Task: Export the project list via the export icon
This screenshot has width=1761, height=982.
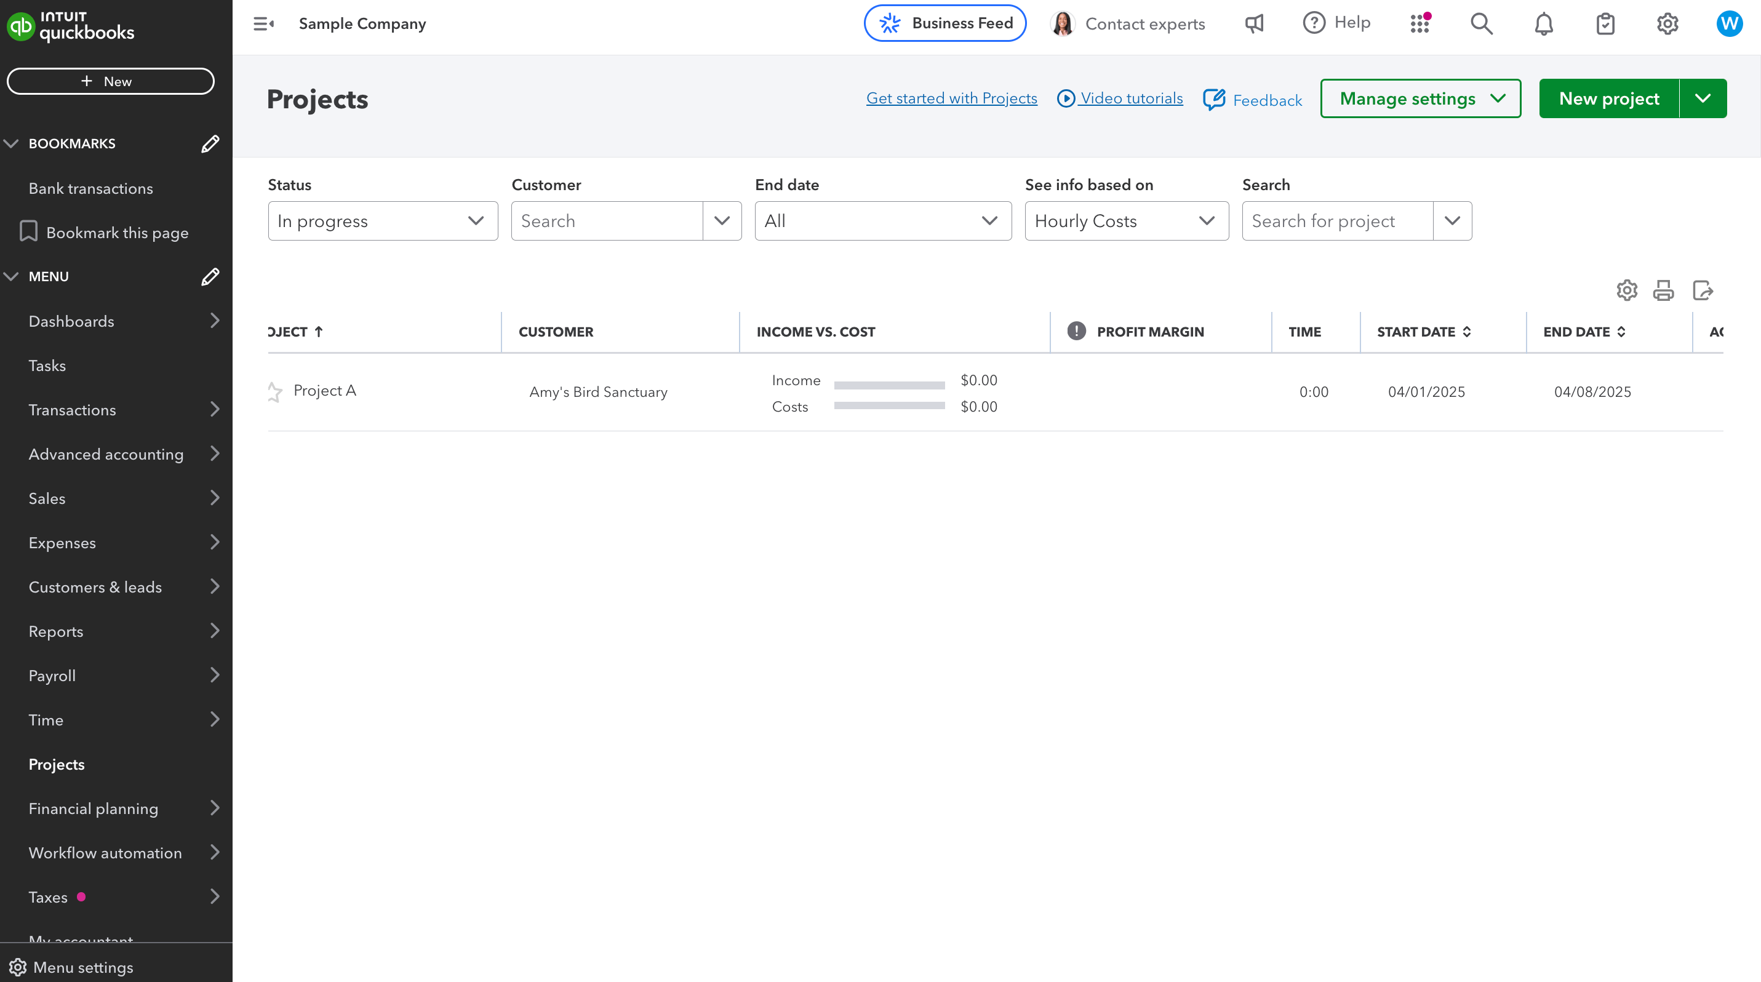Action: click(1703, 290)
